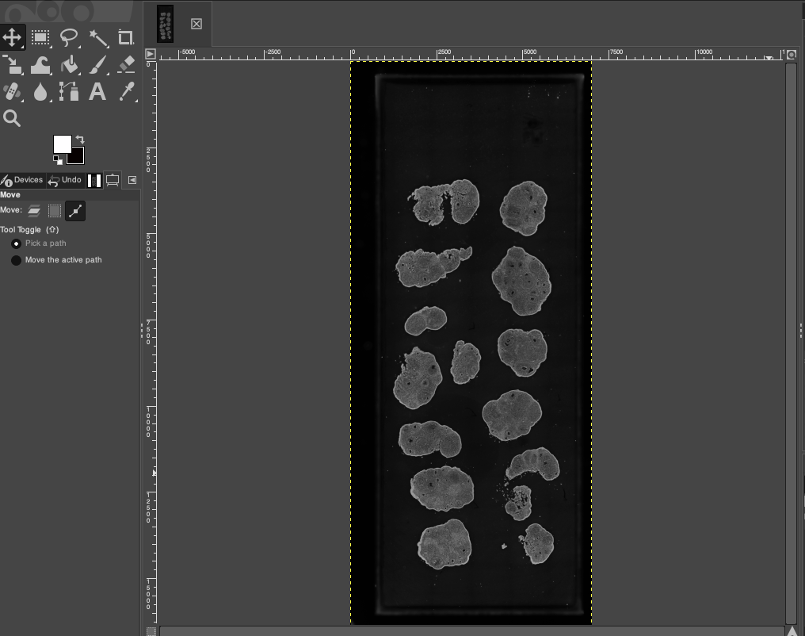This screenshot has width=805, height=636.
Task: Select the Bucket Fill tool
Action: [x=70, y=65]
